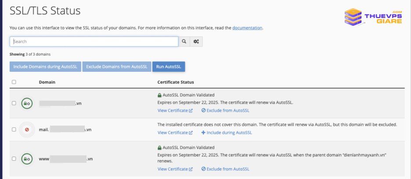The image size is (411, 179).
Task: Click the SSL/TLS Status page heading
Action: [x=45, y=11]
